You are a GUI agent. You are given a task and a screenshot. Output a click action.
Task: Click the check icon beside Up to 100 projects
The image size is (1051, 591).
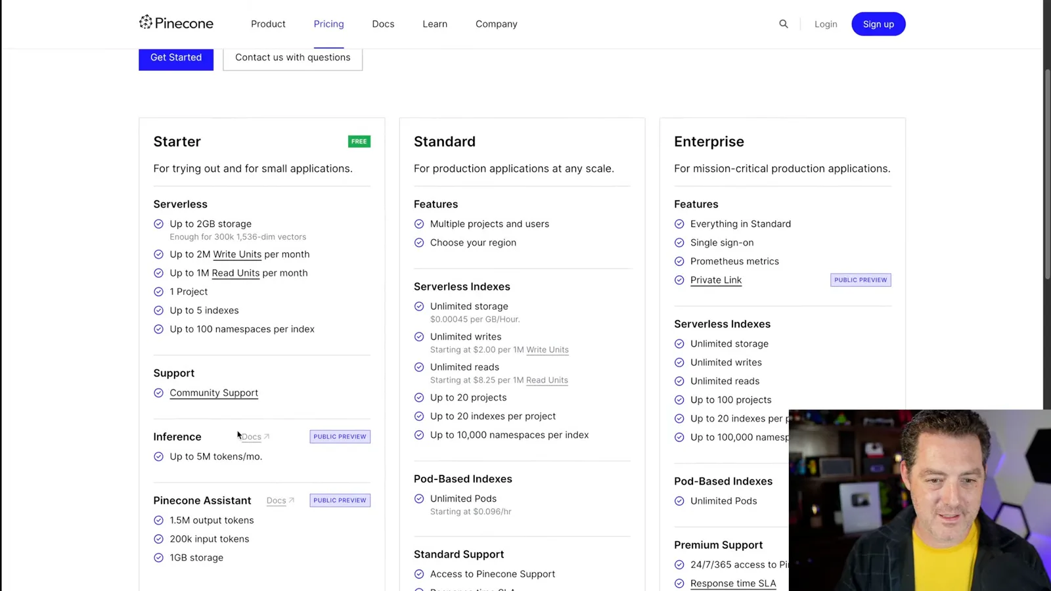click(x=679, y=400)
